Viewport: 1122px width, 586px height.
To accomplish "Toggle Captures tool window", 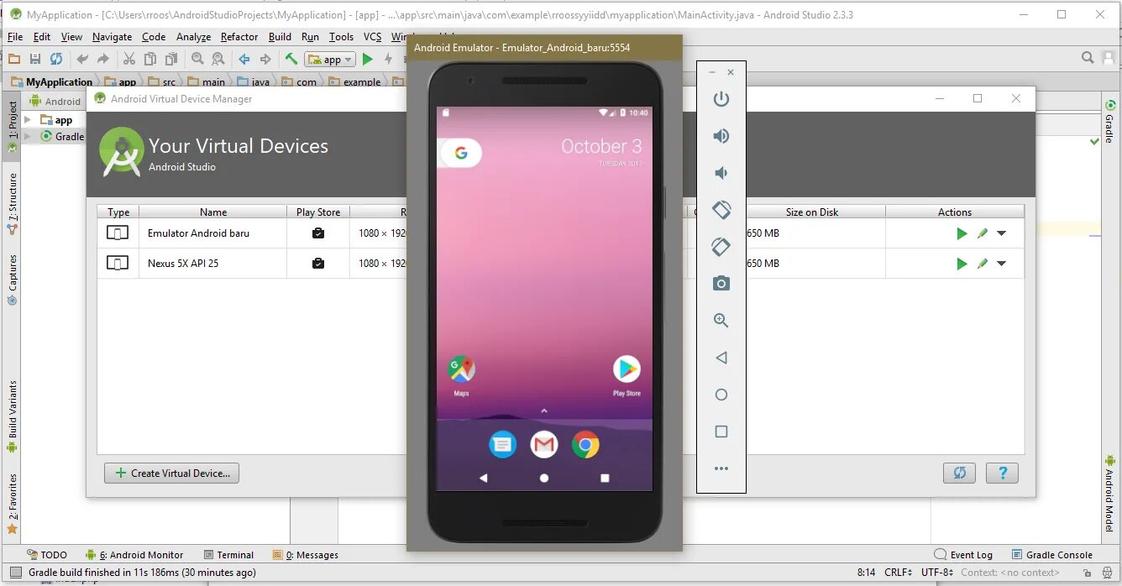I will tap(12, 280).
